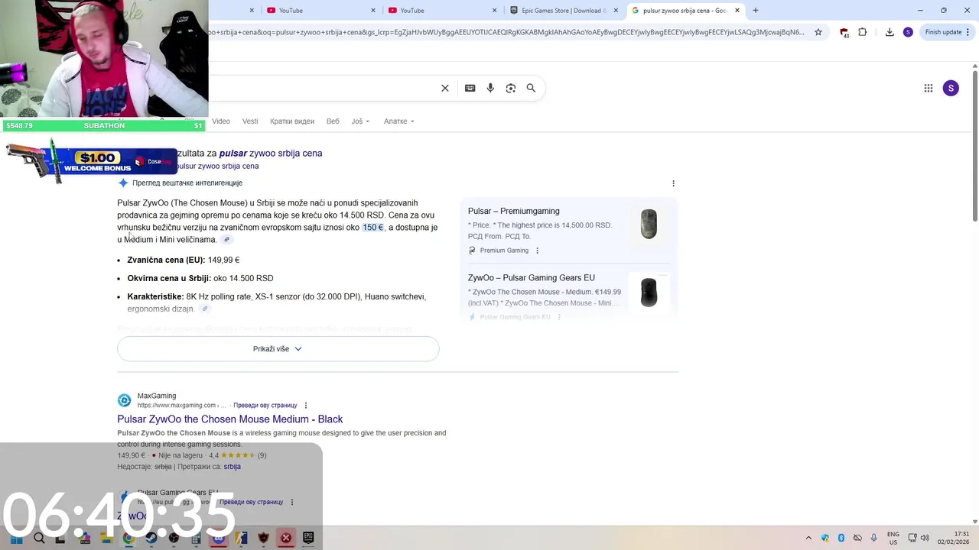979x550 pixels.
Task: Open the ENG US language switcher
Action: [893, 538]
